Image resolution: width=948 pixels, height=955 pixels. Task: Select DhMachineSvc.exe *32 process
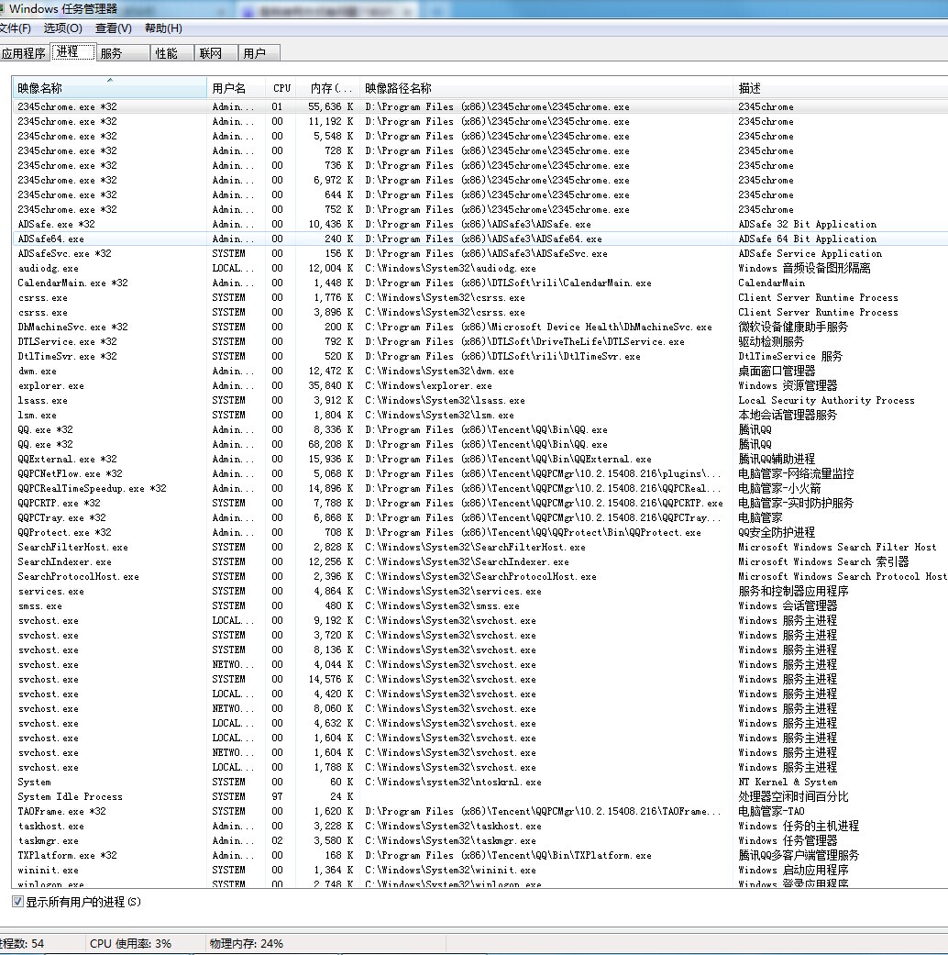click(480, 328)
